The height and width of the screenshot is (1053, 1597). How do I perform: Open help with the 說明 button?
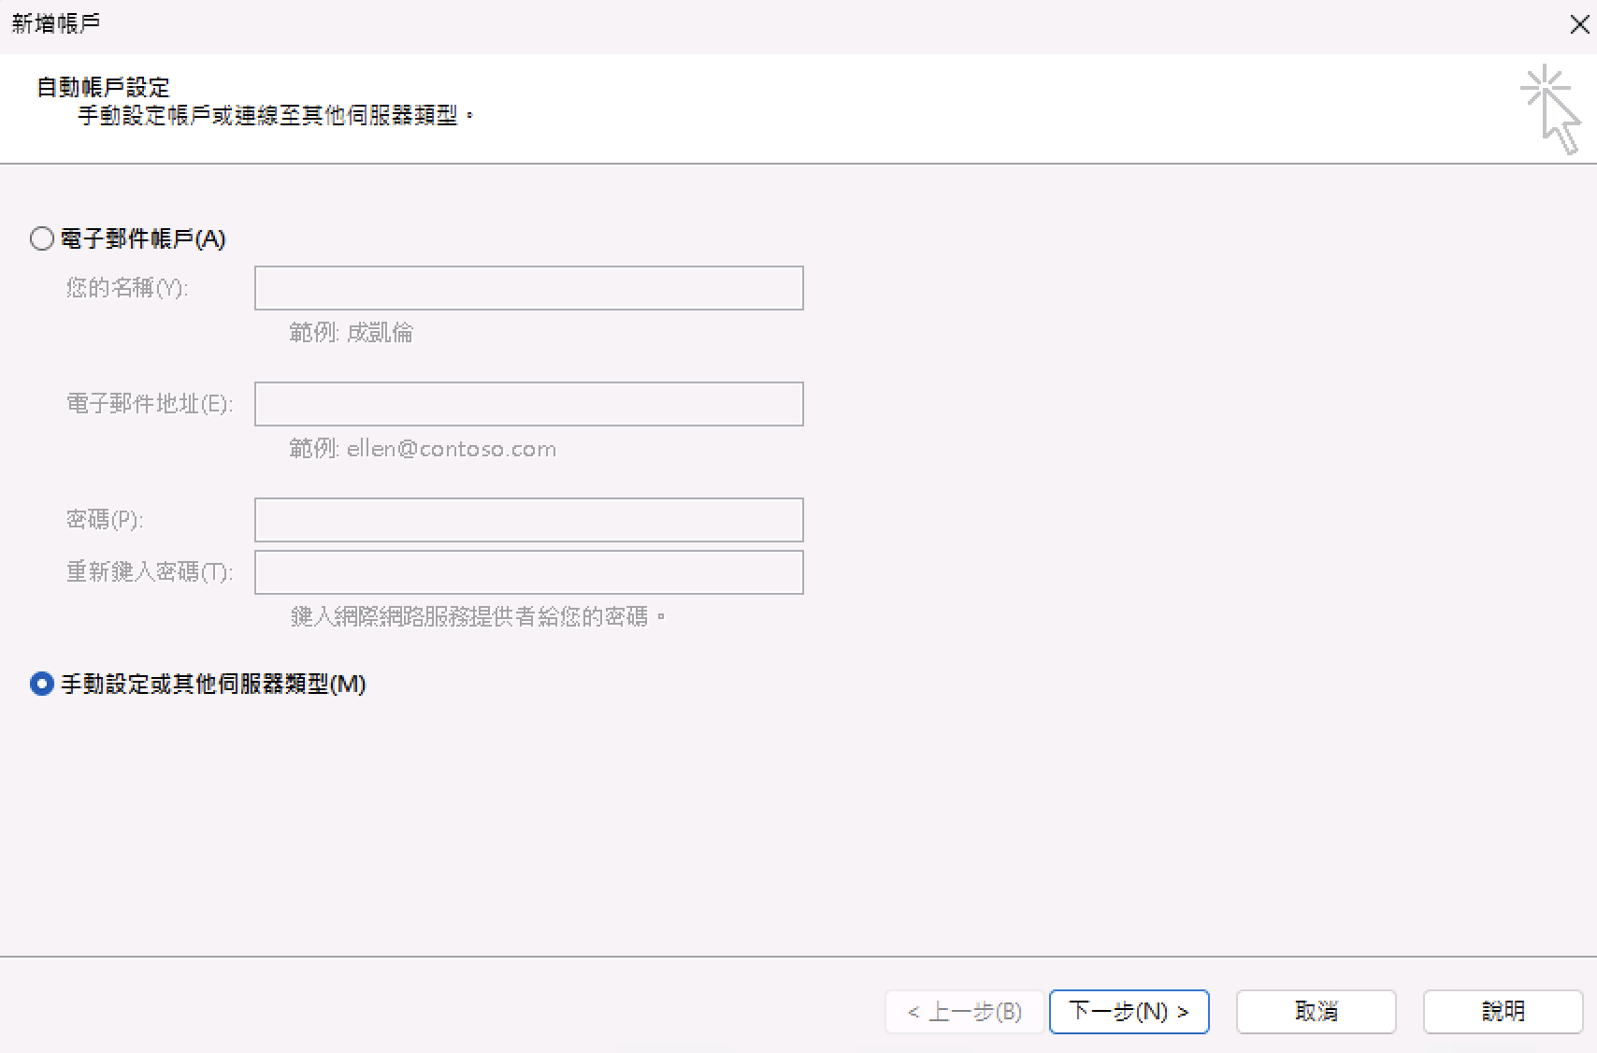coord(1503,1011)
